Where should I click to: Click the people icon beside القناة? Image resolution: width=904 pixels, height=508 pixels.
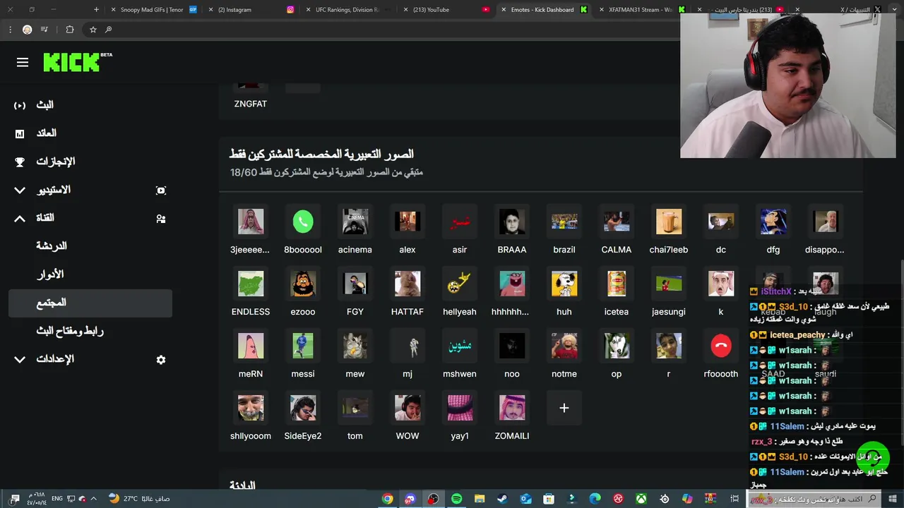(161, 219)
